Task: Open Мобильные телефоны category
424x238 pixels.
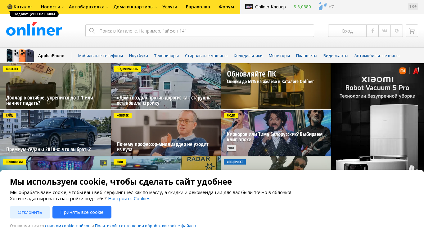Action: pyautogui.click(x=101, y=56)
